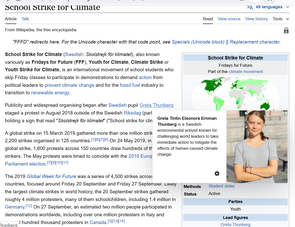The width and height of the screenshot is (295, 227).
Task: Click the infobox title 'School Strike for Climate'
Action: pos(235,58)
